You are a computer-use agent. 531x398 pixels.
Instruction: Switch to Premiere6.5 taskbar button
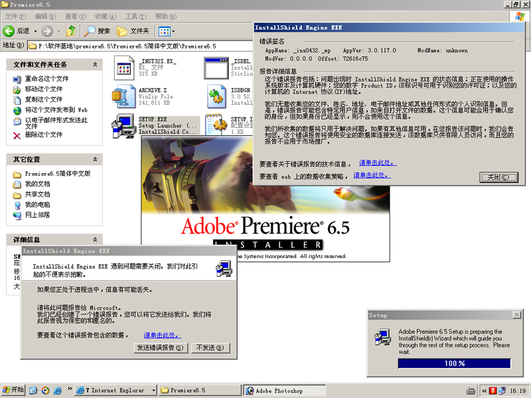pos(200,390)
